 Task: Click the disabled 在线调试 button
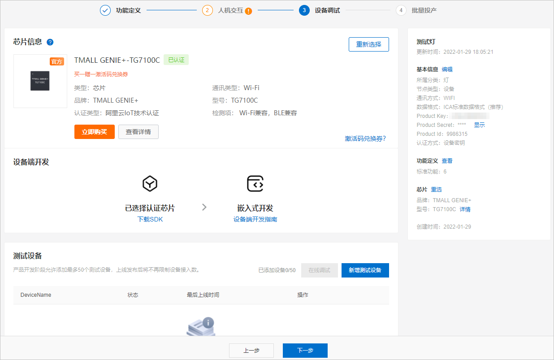pos(320,270)
